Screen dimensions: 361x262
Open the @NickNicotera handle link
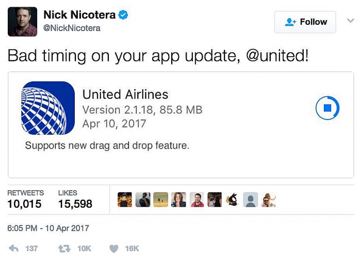(72, 28)
